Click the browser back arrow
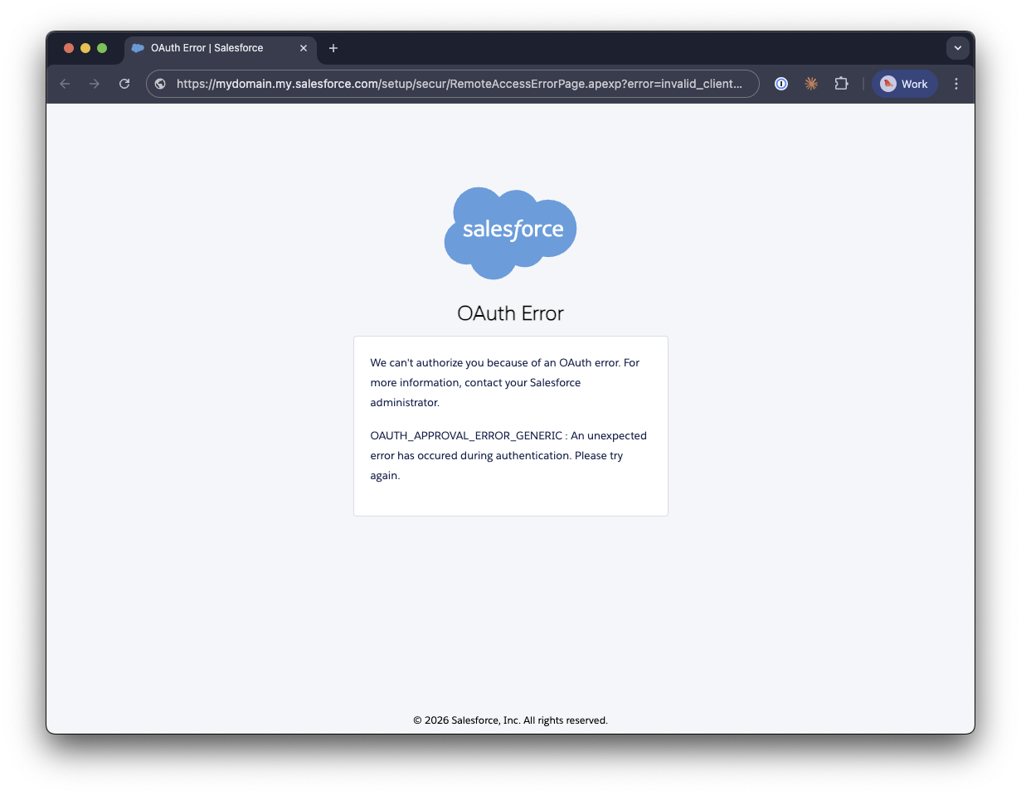The height and width of the screenshot is (795, 1021). [65, 84]
